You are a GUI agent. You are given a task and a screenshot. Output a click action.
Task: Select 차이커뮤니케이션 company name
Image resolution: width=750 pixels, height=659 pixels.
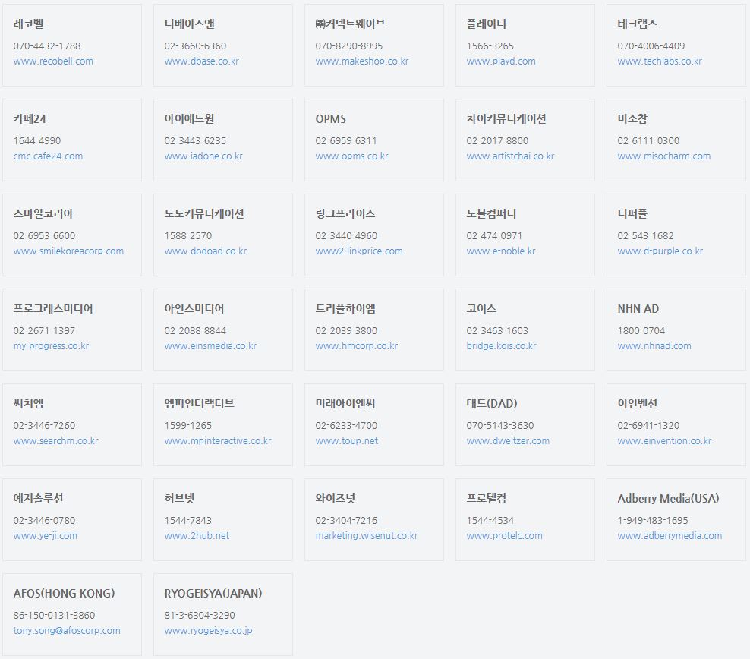506,118
